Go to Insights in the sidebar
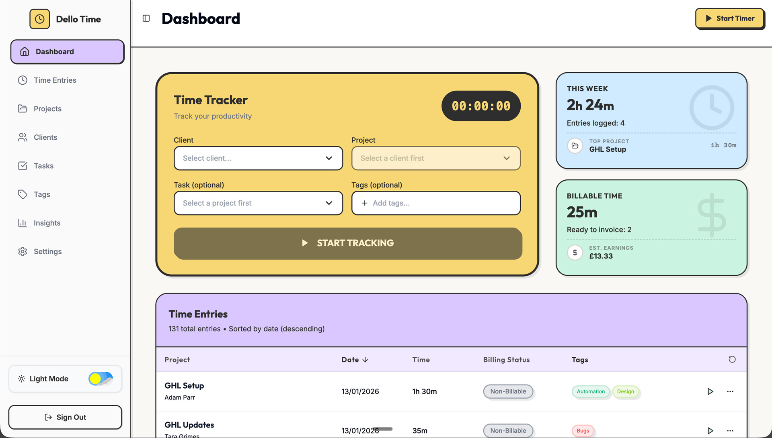Screen dimensions: 772x438 click(x=47, y=223)
